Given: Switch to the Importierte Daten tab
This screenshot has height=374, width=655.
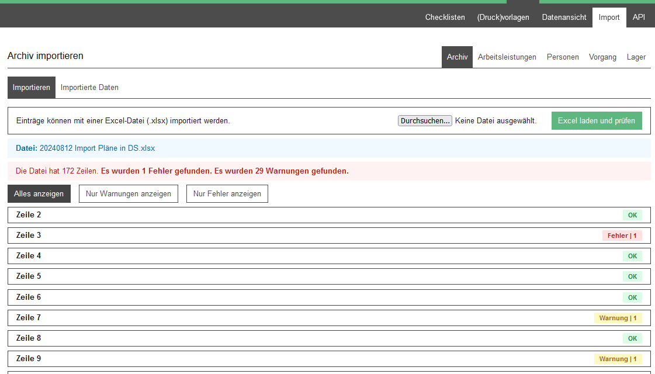Looking at the screenshot, I should click(x=89, y=87).
